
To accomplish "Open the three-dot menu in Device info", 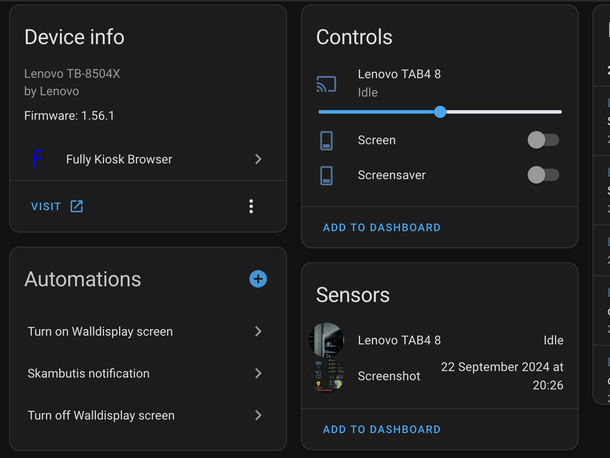I will (251, 206).
